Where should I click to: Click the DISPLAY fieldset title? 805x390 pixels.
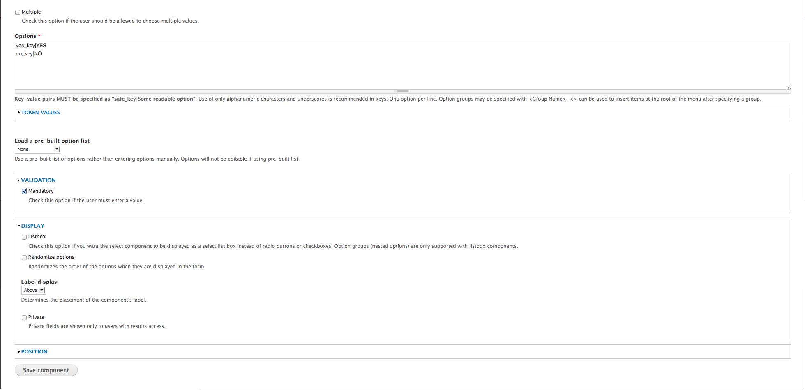pyautogui.click(x=33, y=226)
